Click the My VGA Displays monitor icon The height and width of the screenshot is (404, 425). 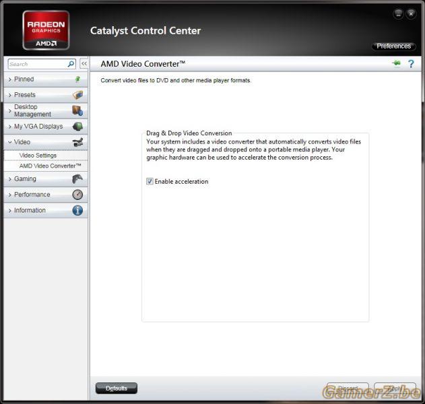click(x=77, y=127)
